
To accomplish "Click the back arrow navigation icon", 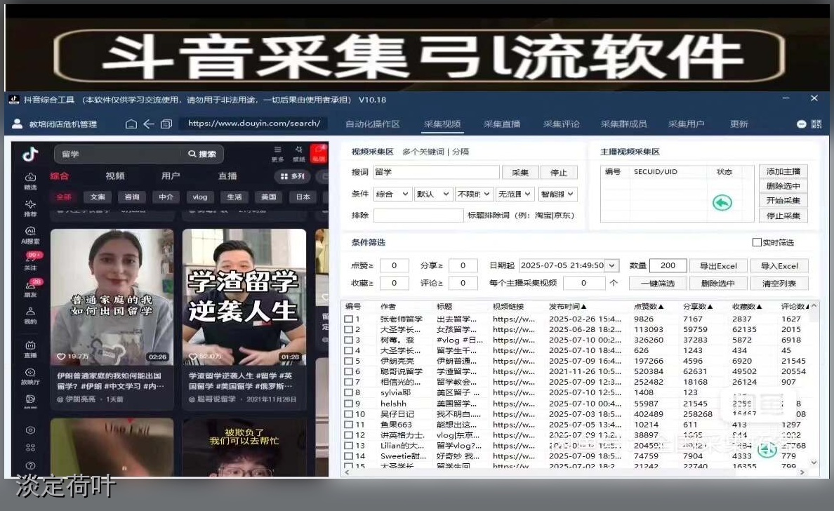I will click(149, 124).
